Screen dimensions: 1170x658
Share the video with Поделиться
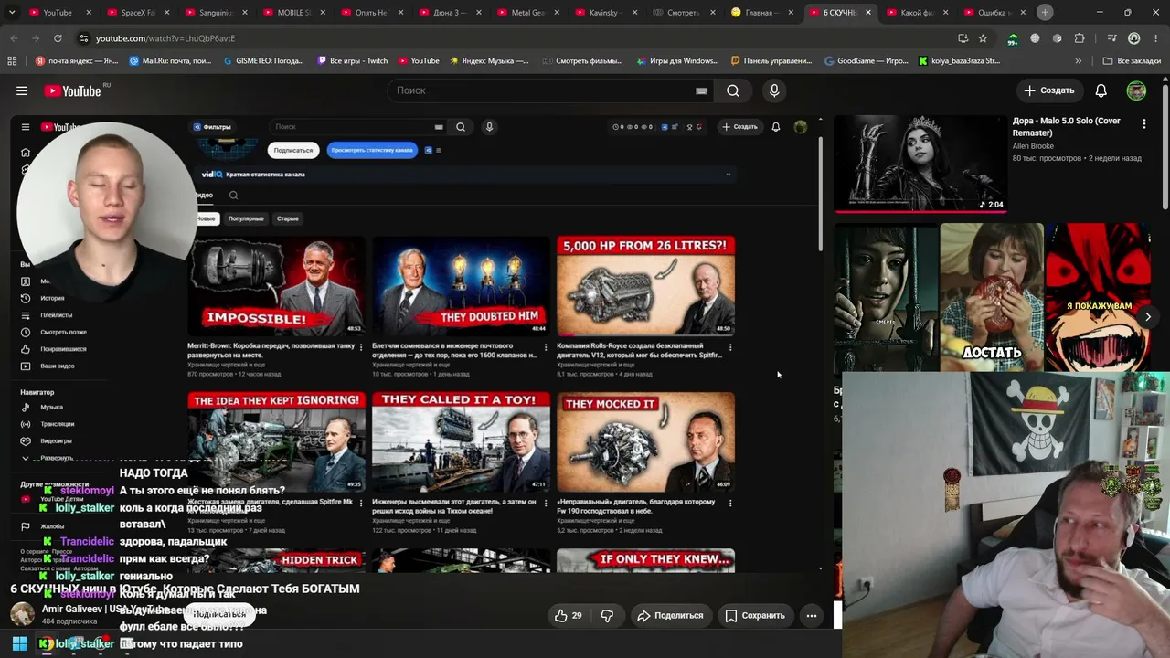[x=670, y=616]
